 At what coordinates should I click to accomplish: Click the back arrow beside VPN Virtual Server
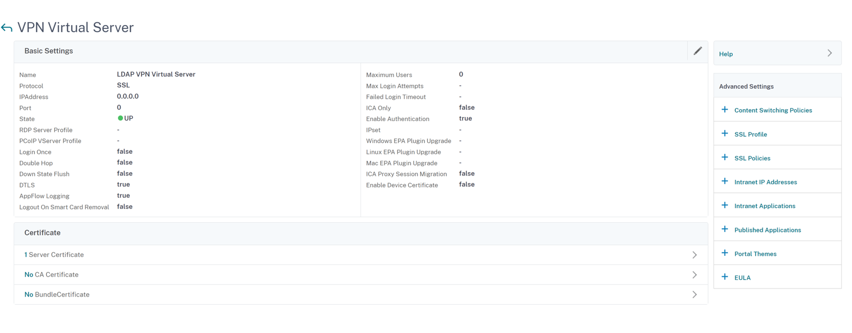[x=7, y=28]
